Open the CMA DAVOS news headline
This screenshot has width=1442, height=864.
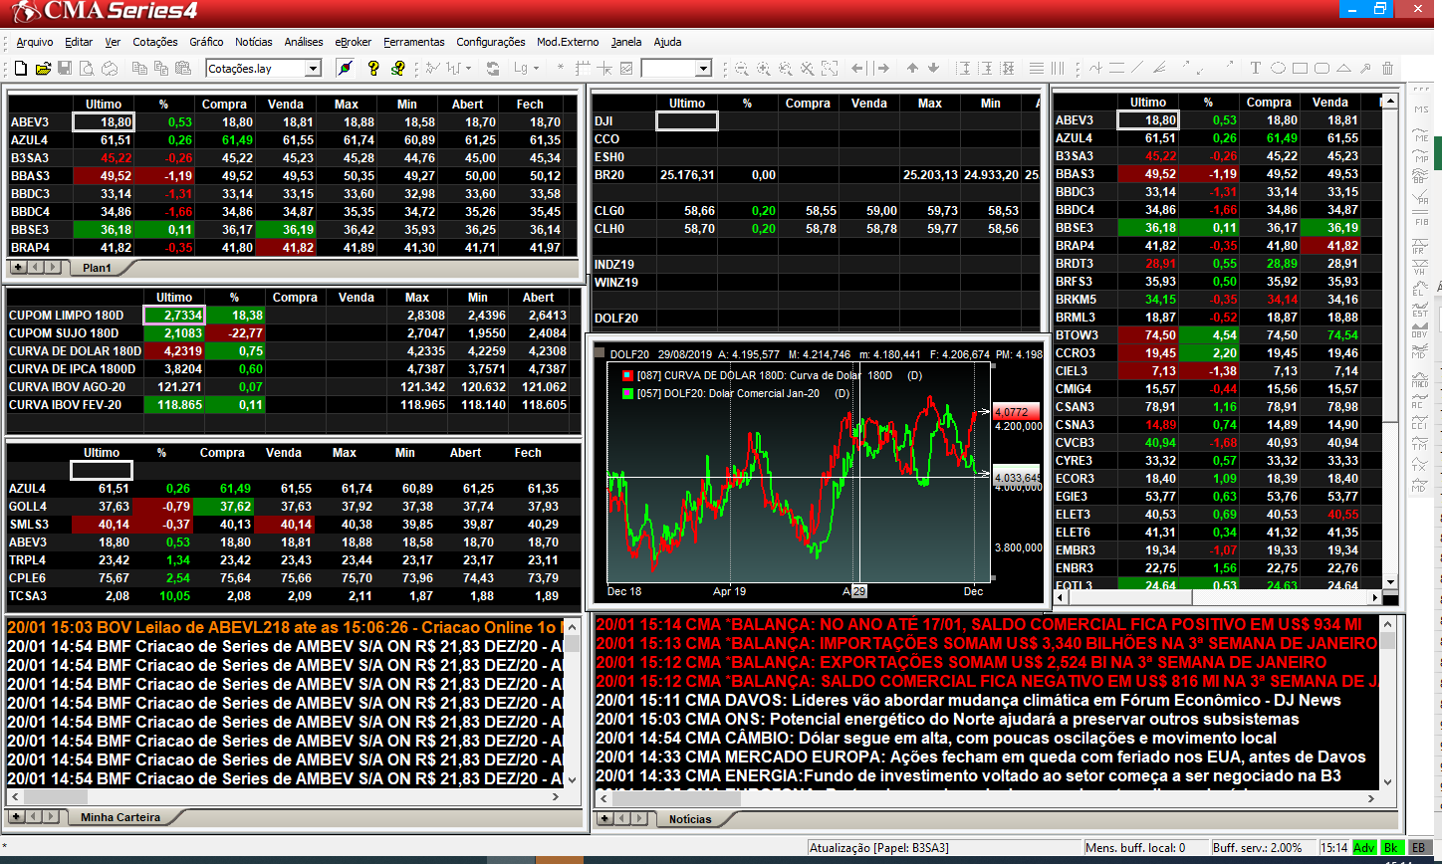968,701
